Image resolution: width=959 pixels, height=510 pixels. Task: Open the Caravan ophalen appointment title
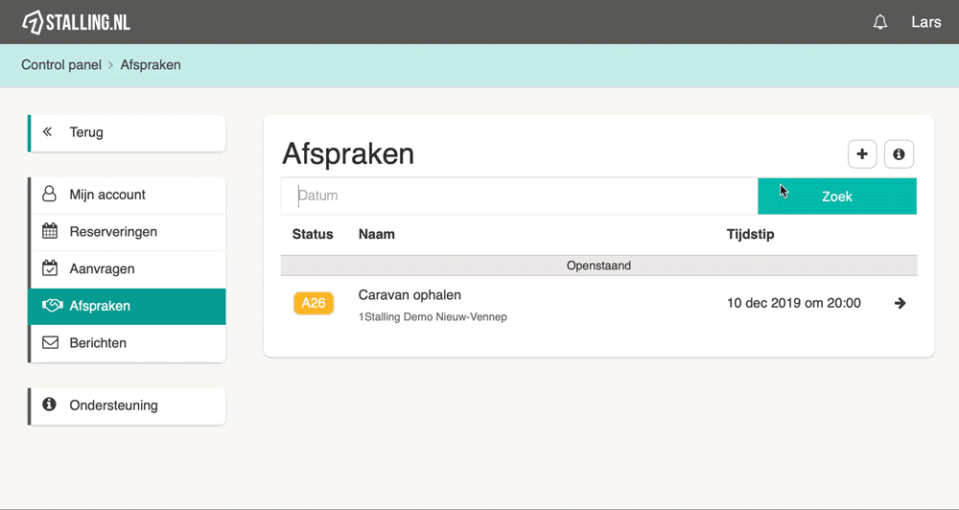[x=409, y=295]
